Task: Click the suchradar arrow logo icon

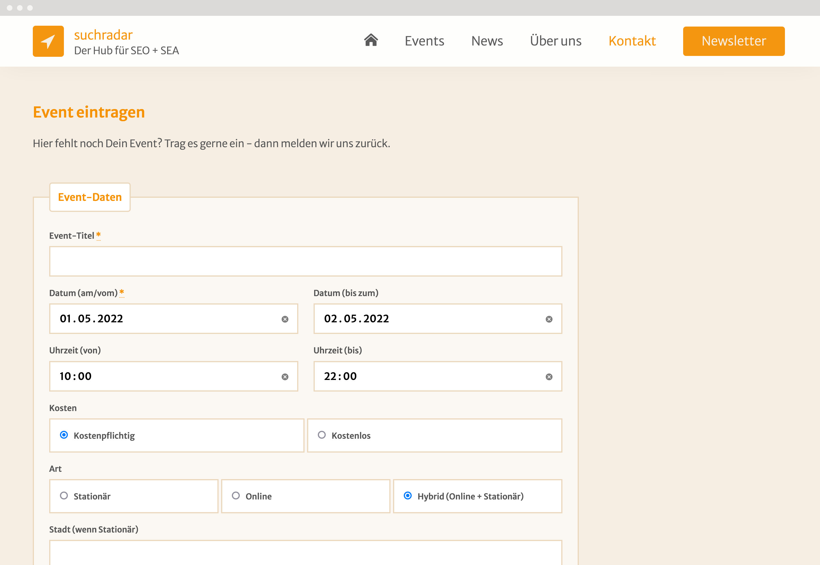Action: point(48,41)
